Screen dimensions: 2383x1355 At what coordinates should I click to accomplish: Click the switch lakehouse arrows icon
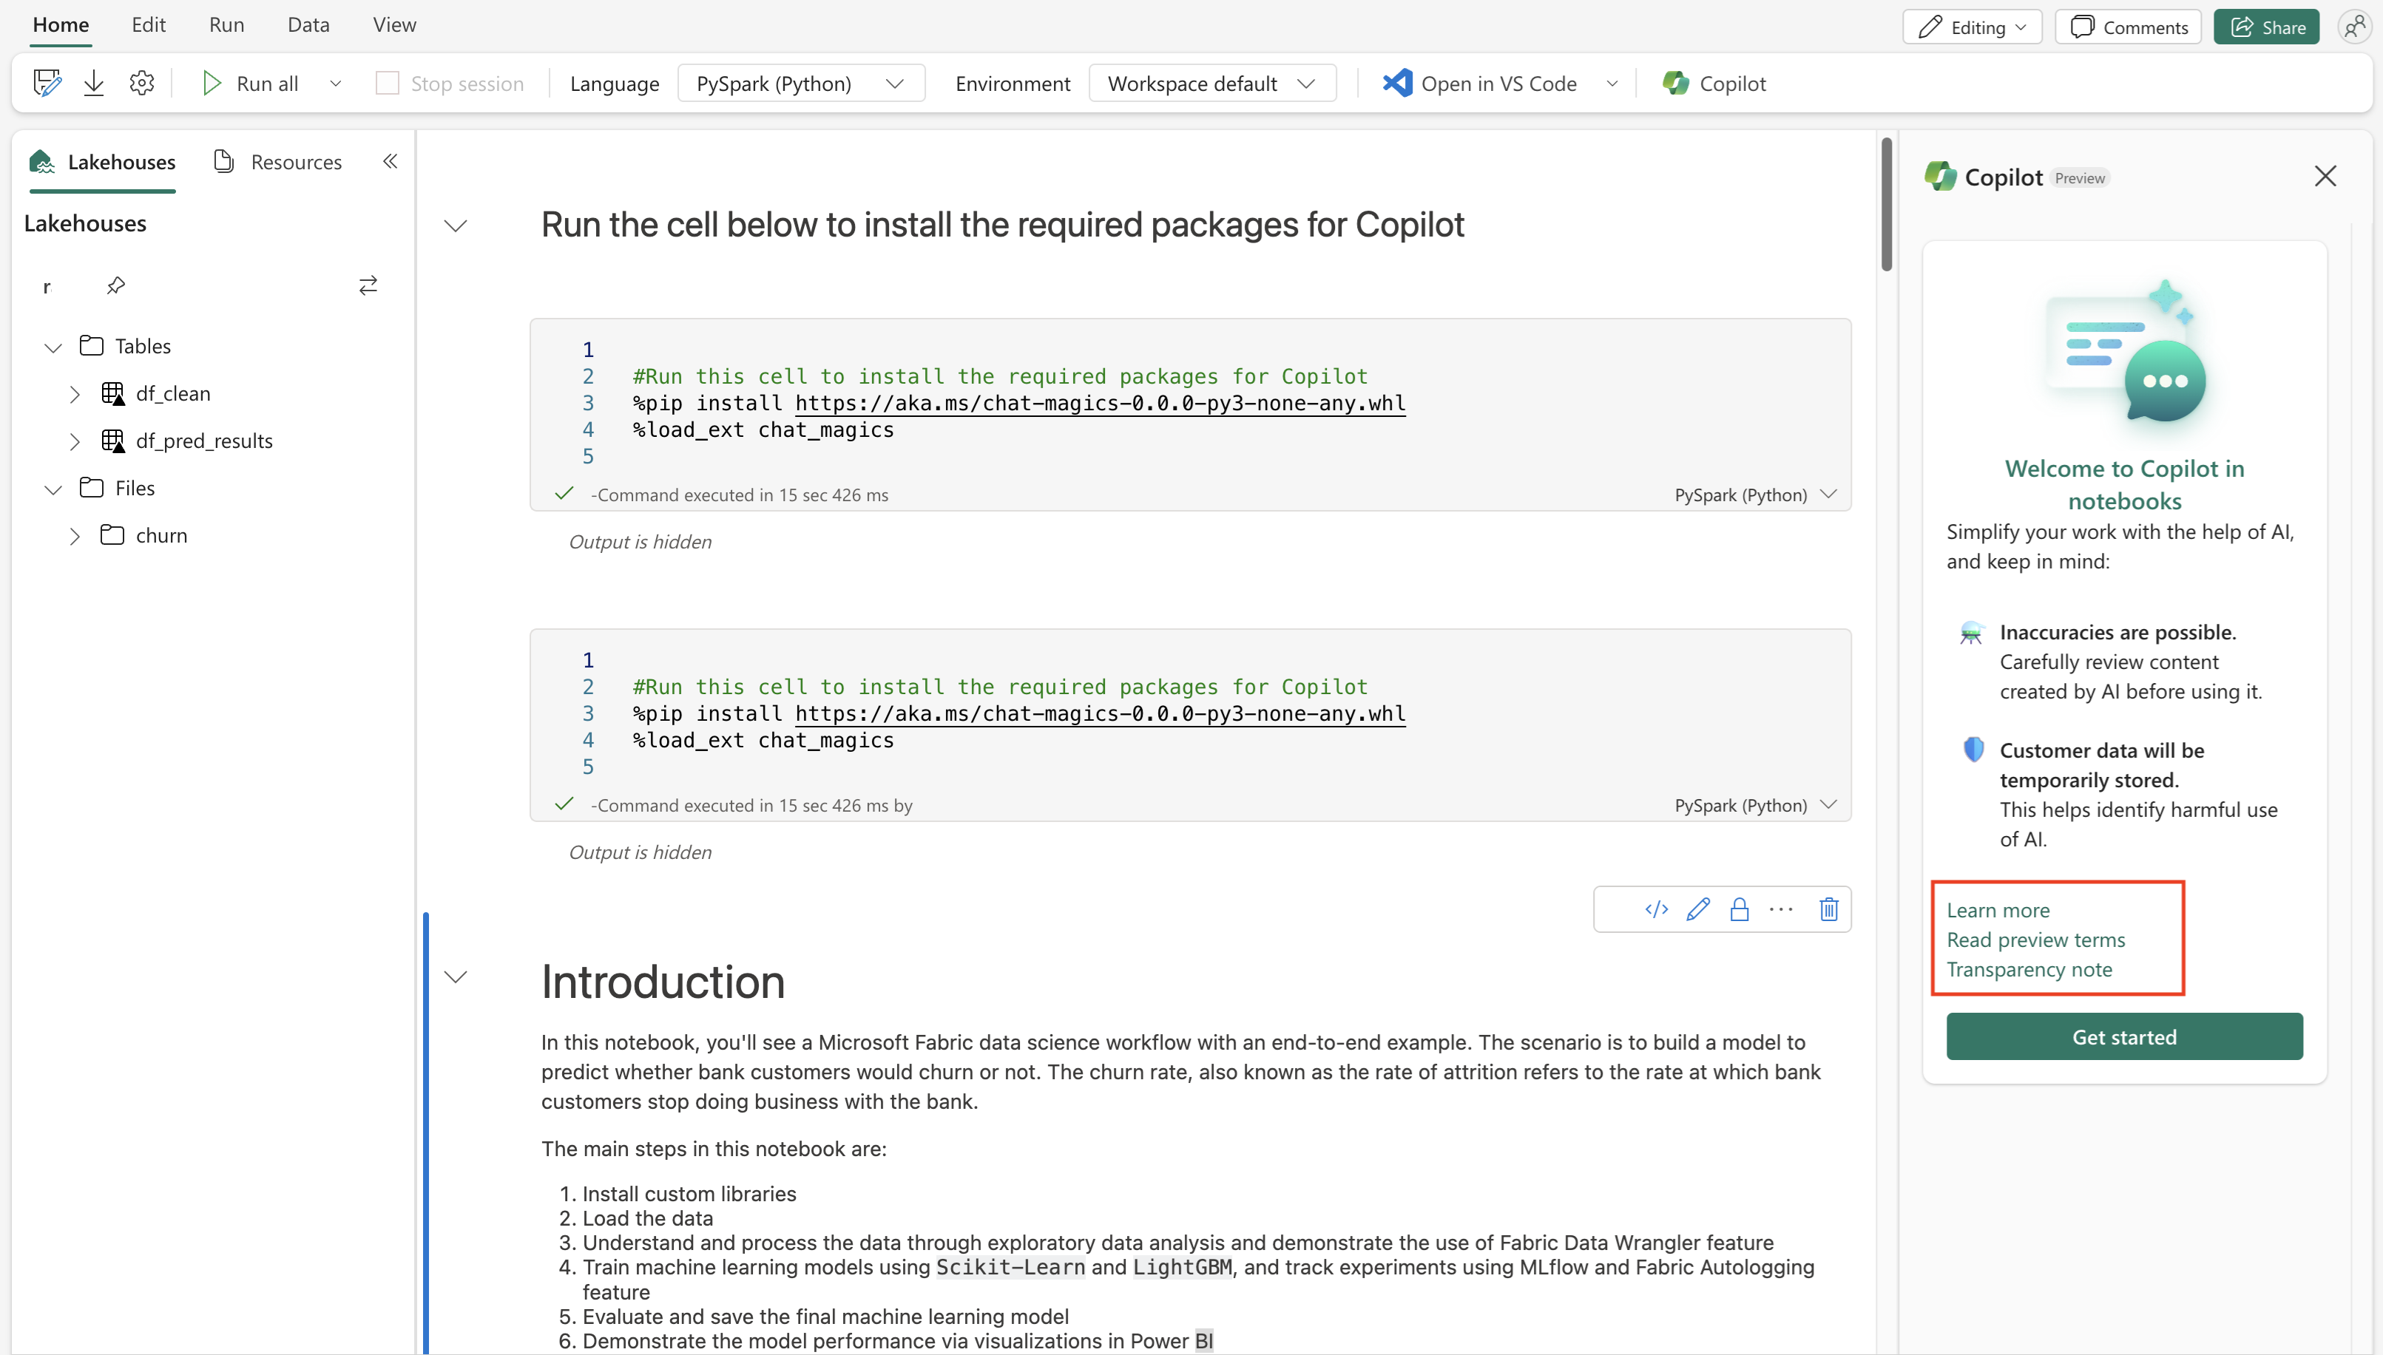[x=368, y=285]
